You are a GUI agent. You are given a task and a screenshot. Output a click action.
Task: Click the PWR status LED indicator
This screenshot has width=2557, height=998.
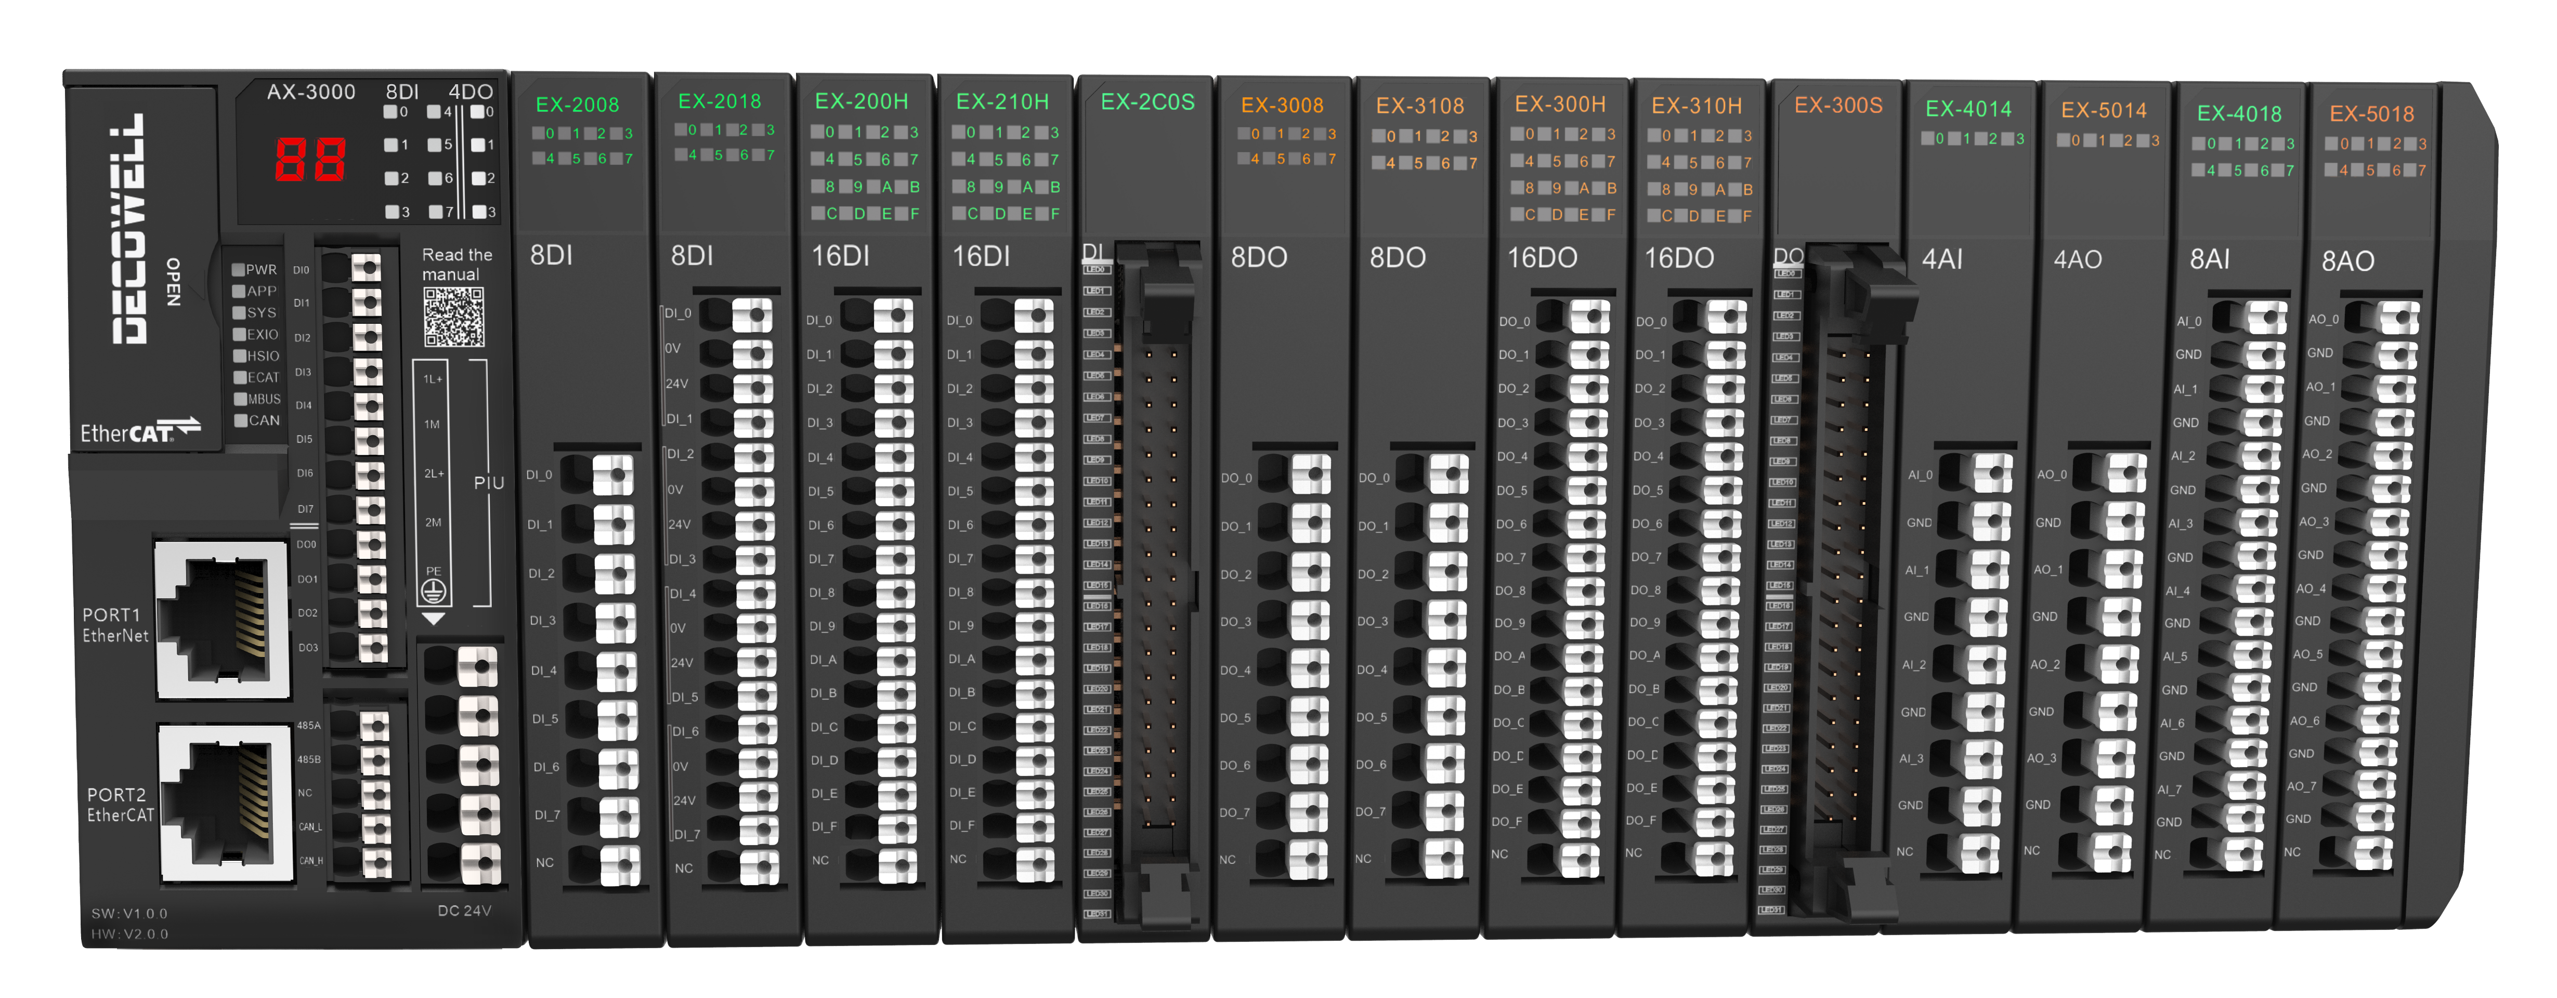click(238, 270)
